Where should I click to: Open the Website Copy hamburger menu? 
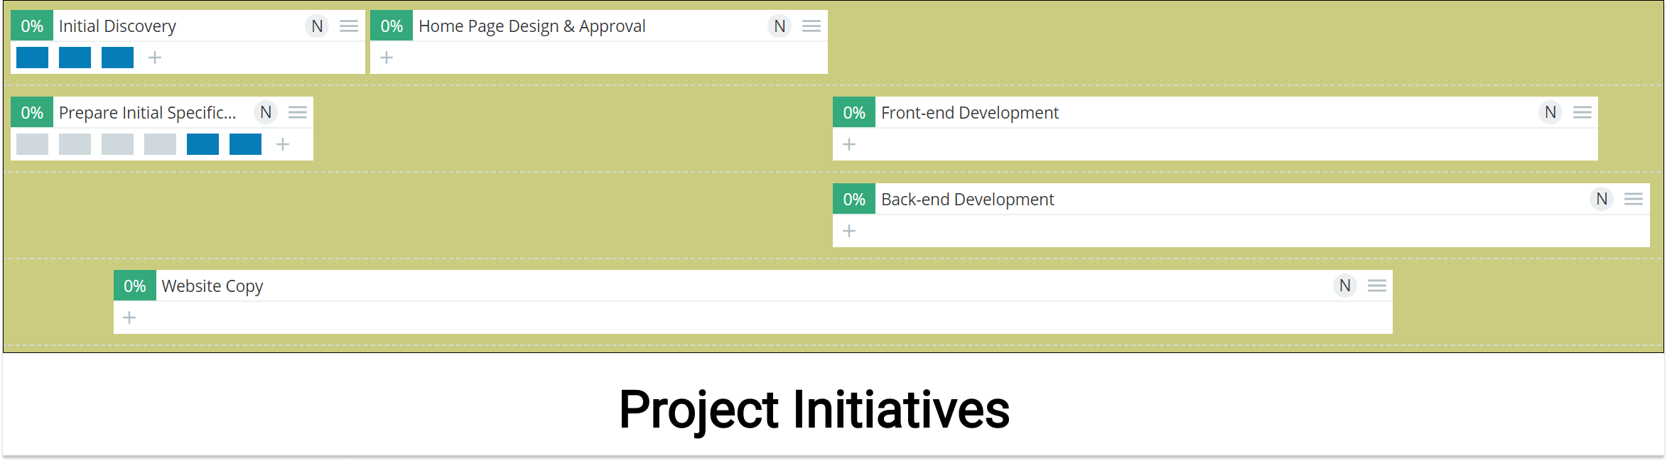pos(1377,286)
